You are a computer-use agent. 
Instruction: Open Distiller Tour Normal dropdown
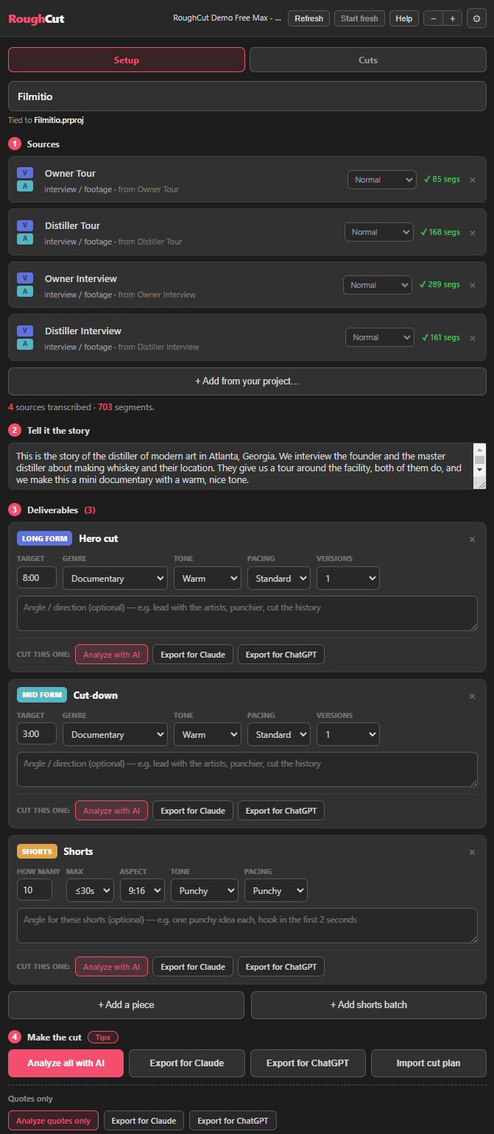[379, 232]
